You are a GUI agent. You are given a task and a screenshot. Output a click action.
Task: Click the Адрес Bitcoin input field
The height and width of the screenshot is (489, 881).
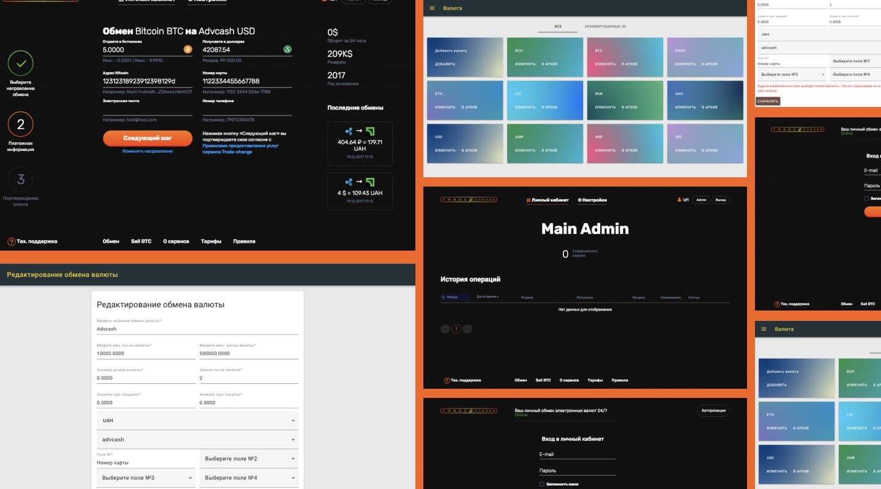pos(147,81)
